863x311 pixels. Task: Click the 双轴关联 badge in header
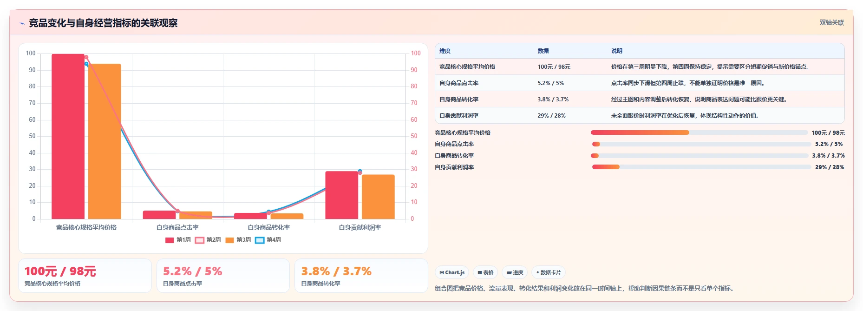pos(831,22)
